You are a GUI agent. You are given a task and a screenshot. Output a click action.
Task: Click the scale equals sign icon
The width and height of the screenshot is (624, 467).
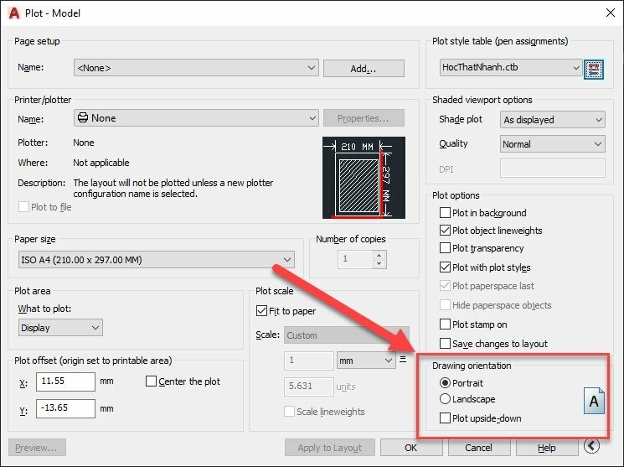click(x=403, y=360)
